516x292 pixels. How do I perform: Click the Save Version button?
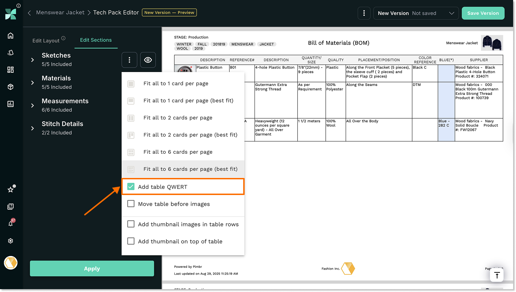click(x=483, y=13)
